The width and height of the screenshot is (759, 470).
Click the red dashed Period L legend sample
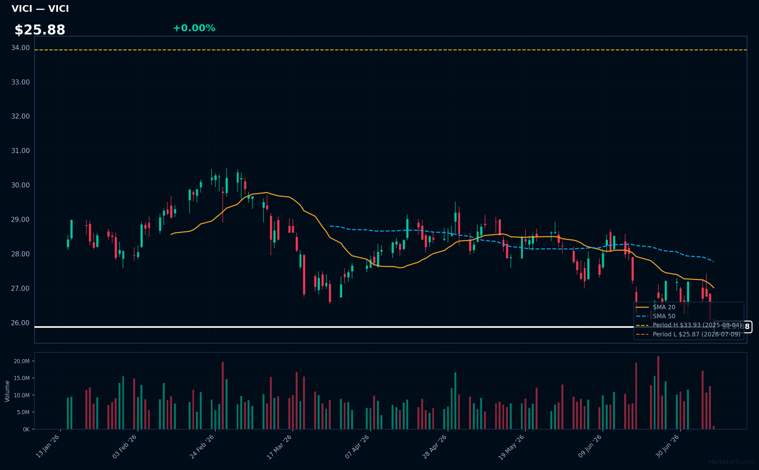pos(642,334)
